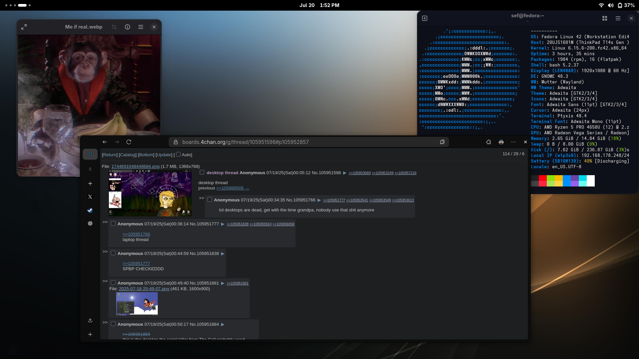Open Steam from browser sidebar
Viewport: 639px width, 359px height.
point(90,210)
